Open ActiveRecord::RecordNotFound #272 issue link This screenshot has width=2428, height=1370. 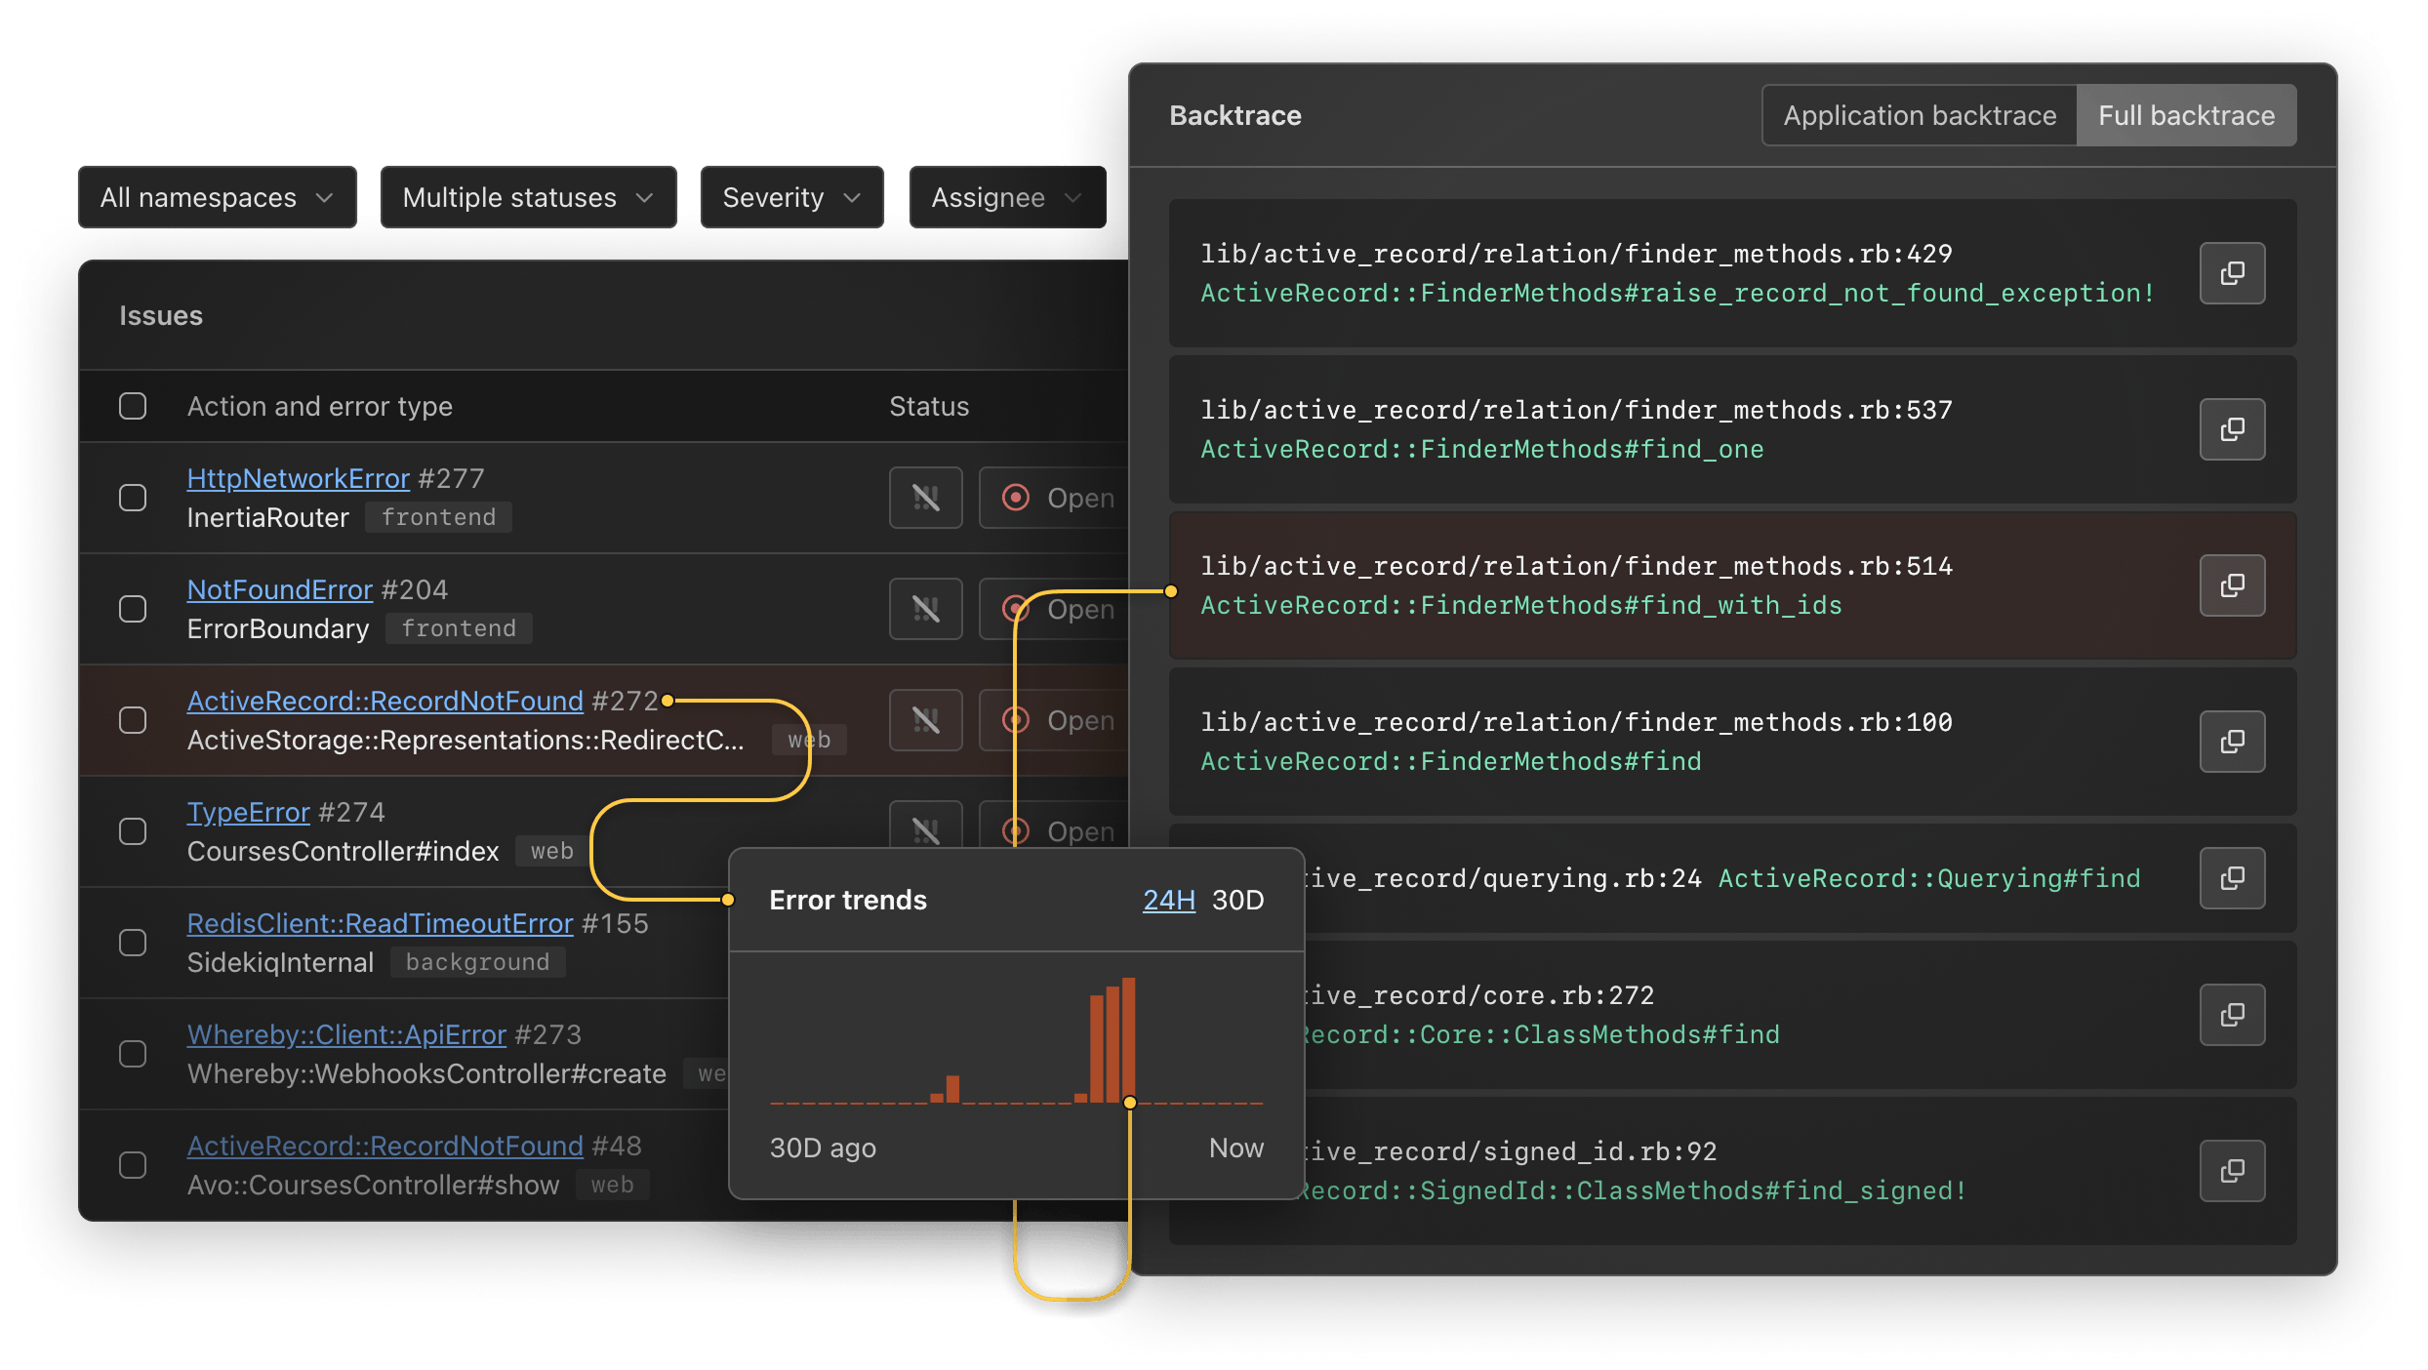point(384,701)
